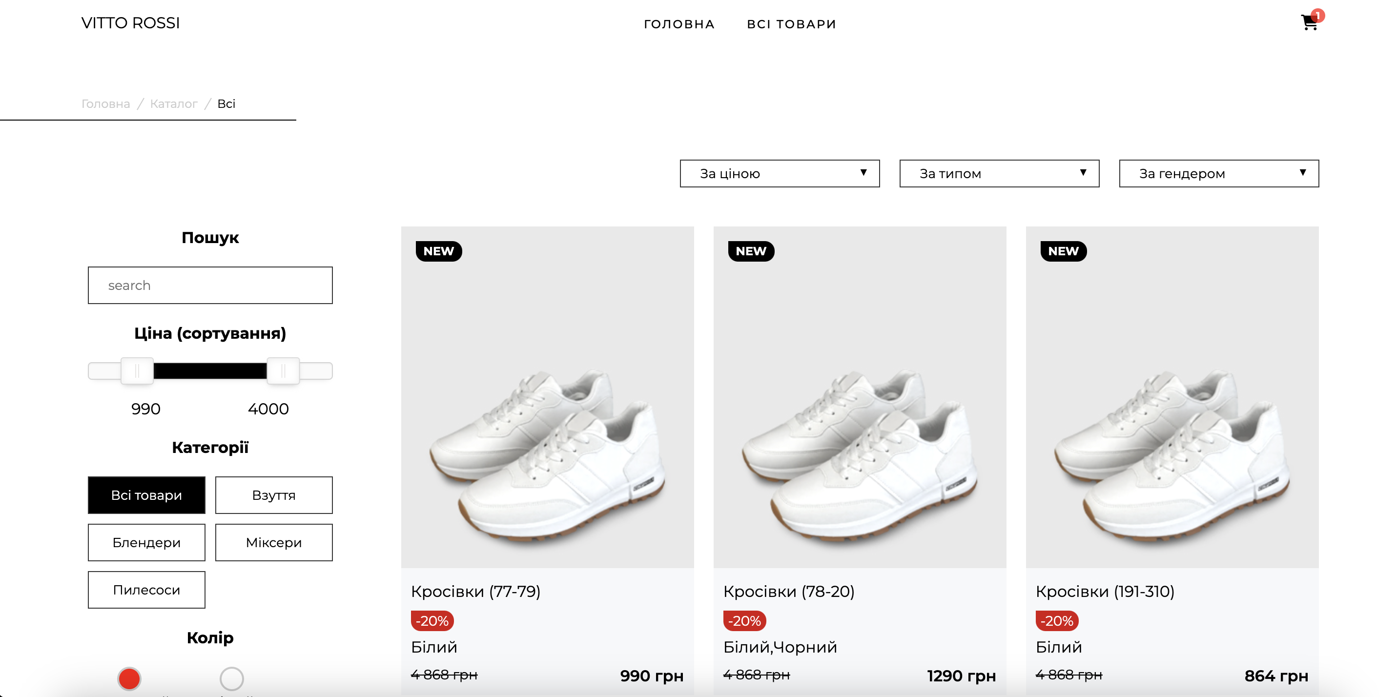Open the За гендером dropdown
Screen dimensions: 1397x697
coord(1218,174)
